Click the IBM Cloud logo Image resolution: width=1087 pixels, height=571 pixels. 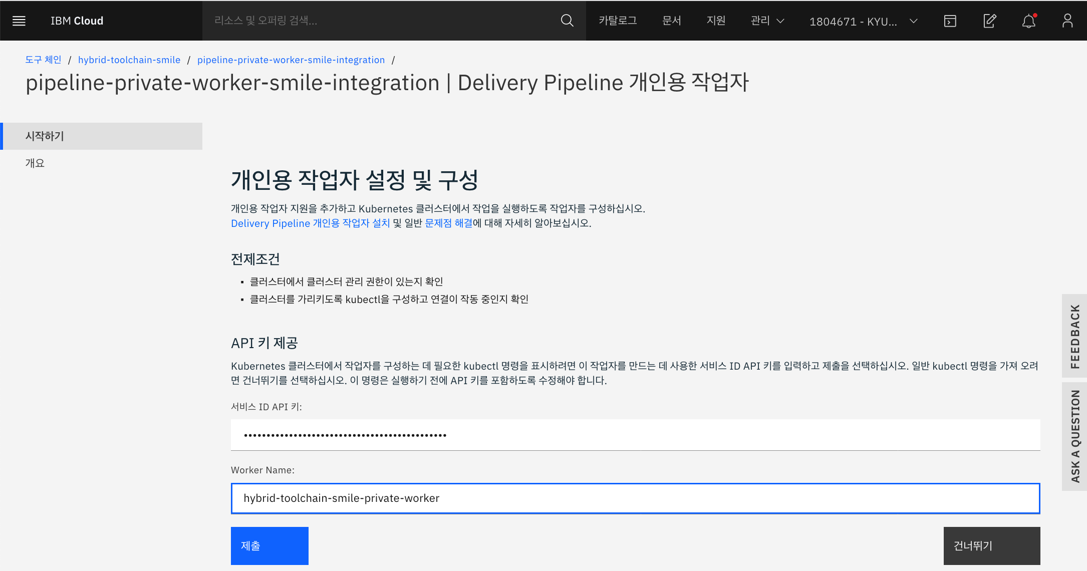pyautogui.click(x=77, y=21)
